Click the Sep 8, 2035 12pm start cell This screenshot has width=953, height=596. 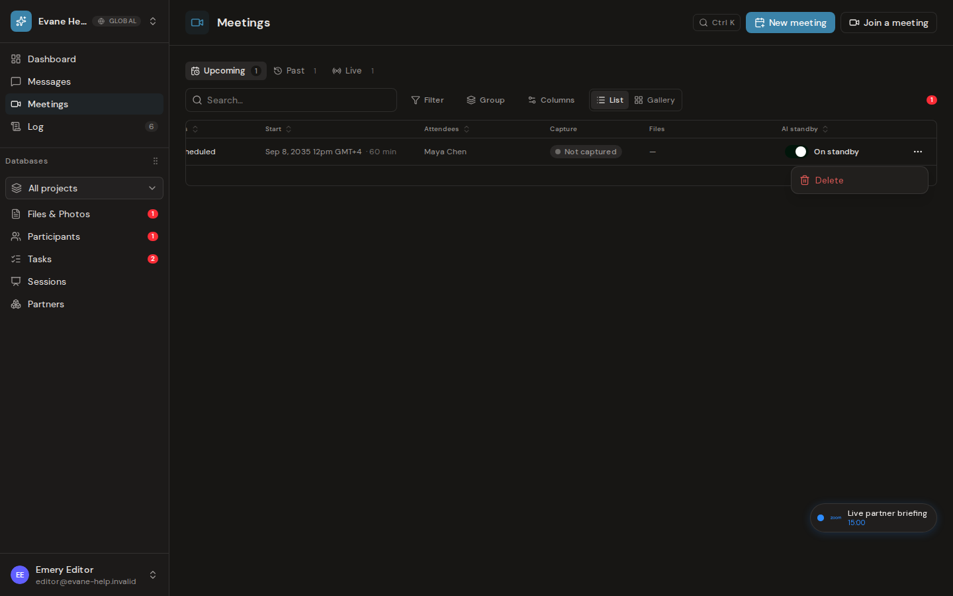(331, 152)
